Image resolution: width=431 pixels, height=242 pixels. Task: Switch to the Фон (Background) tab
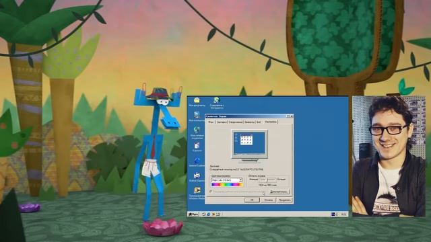(x=211, y=122)
